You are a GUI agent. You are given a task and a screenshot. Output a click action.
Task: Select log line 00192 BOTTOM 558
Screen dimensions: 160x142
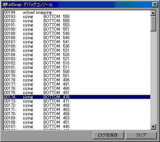[x=77, y=21]
